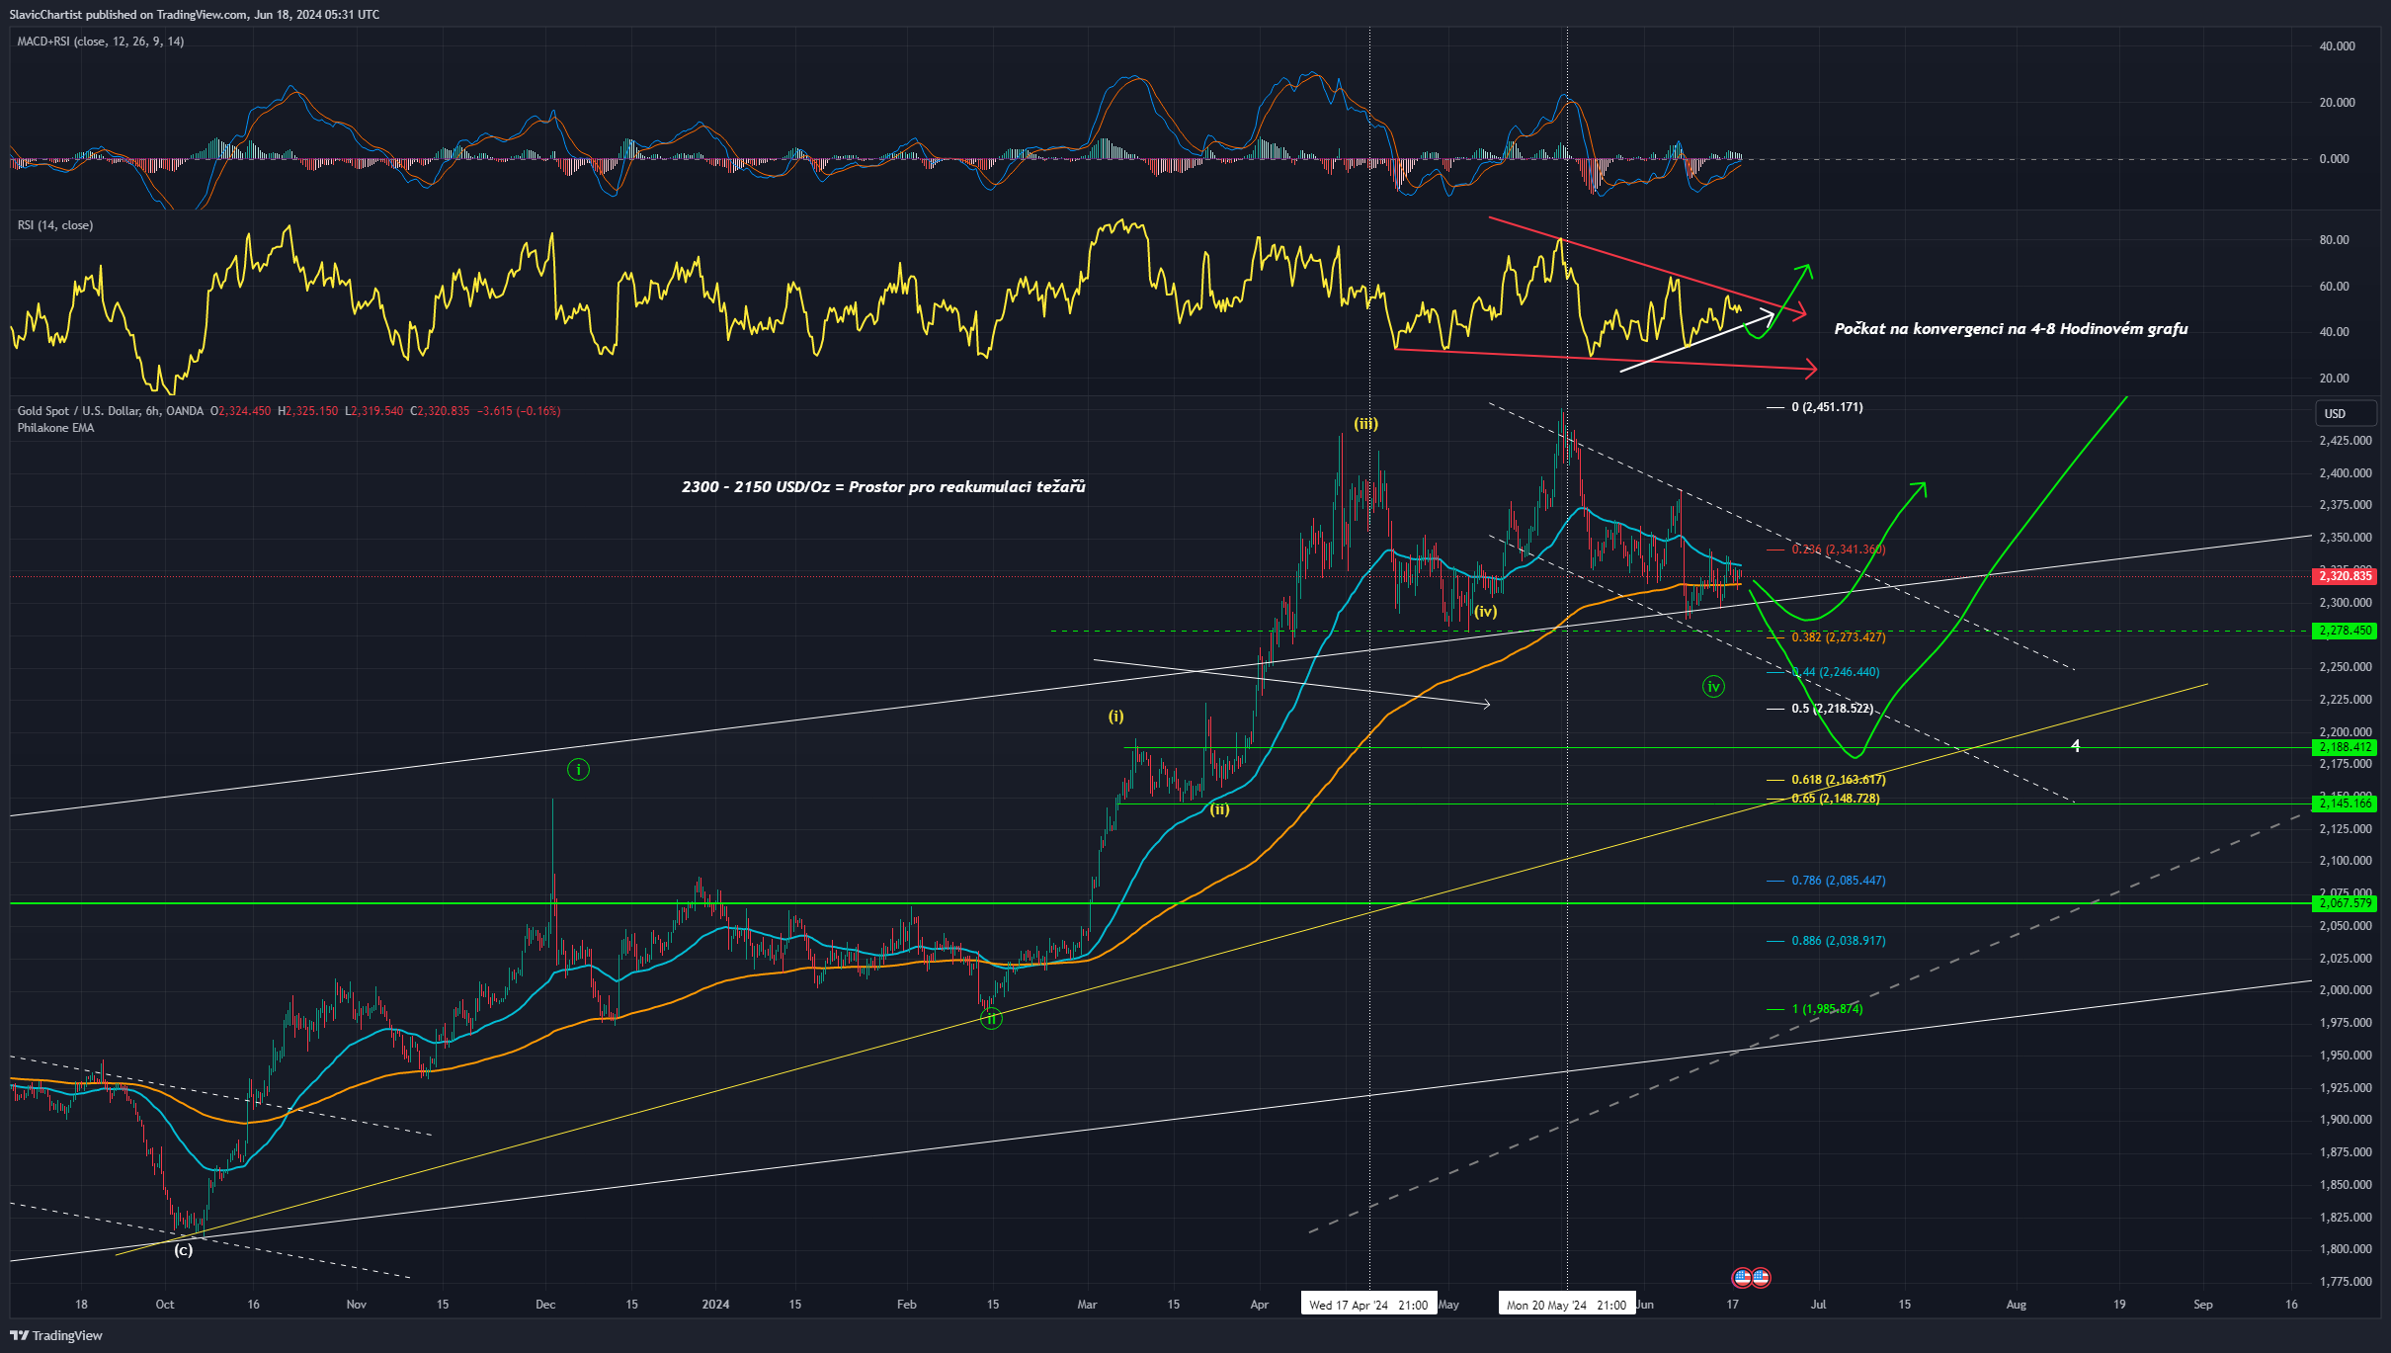Viewport: 2391px width, 1353px height.
Task: Click the MACD axis value 40.000
Action: [x=2337, y=46]
